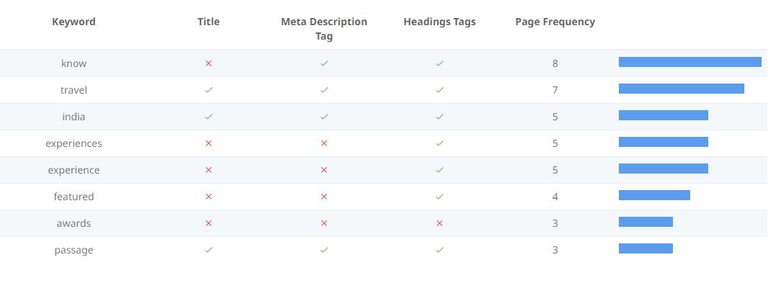Click featured's Headings Tags green check
Screen dimensions: 771x283
click(439, 197)
